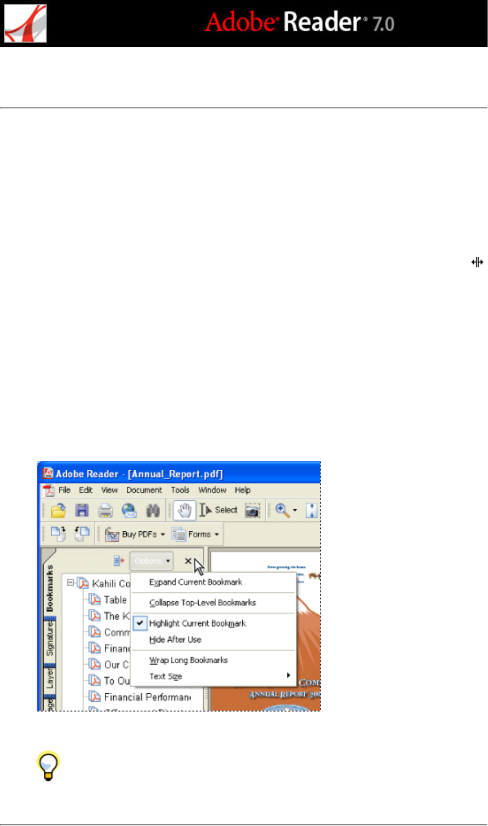Choose Collapse Top-Level Bookmarks
The image size is (488, 826).
pyautogui.click(x=214, y=603)
